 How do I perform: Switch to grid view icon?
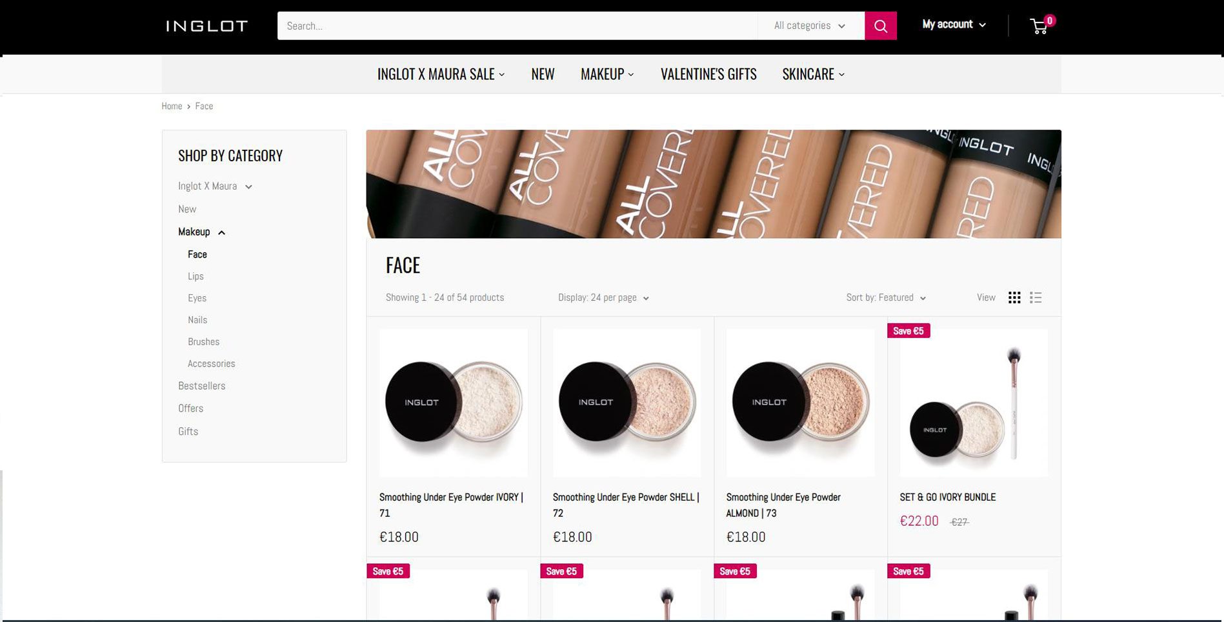(x=1014, y=297)
